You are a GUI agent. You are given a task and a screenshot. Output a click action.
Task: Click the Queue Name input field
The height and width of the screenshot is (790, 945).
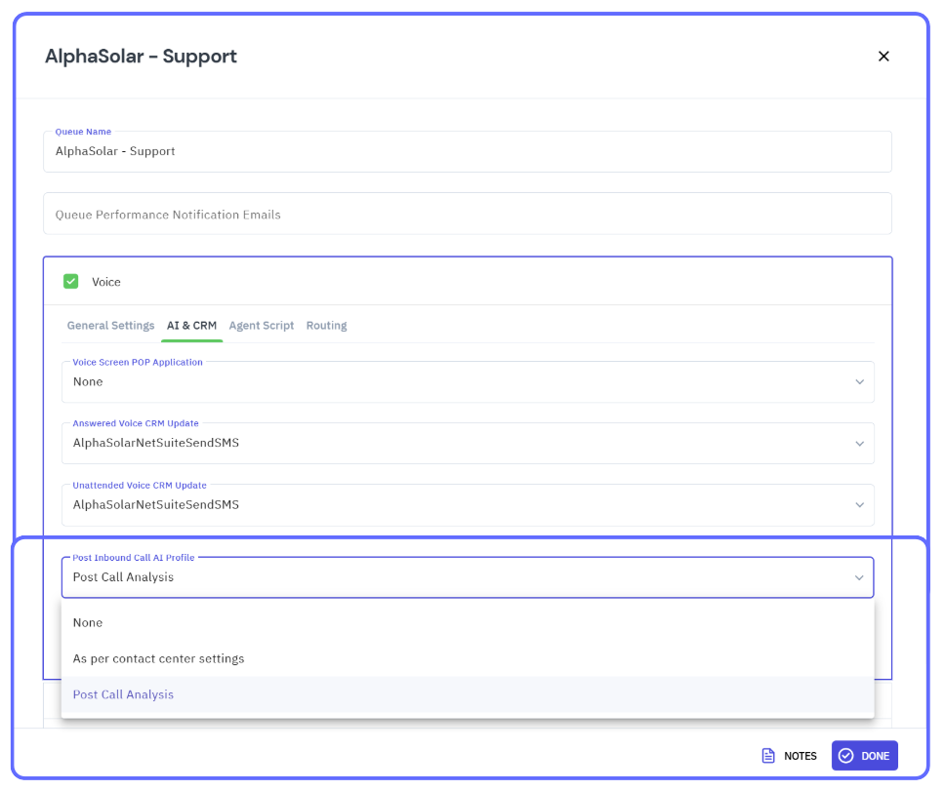click(467, 152)
